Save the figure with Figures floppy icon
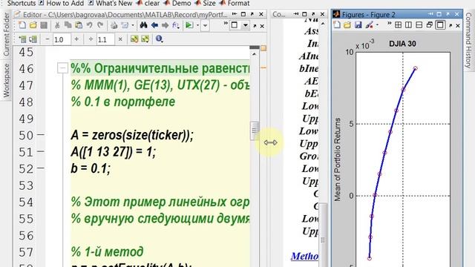475x267 pixels. [x=358, y=25]
